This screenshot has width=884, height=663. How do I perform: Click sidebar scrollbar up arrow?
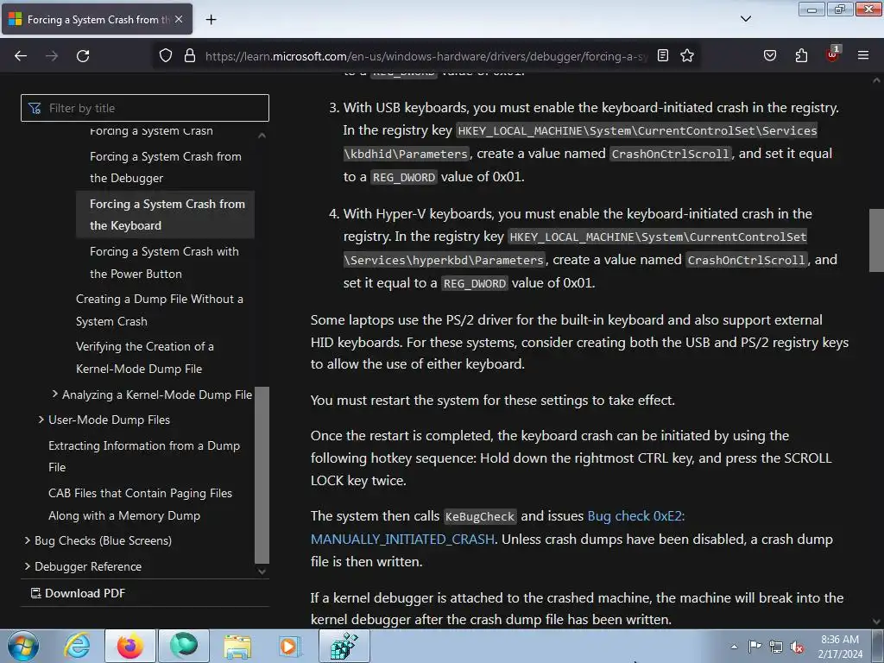[262, 136]
